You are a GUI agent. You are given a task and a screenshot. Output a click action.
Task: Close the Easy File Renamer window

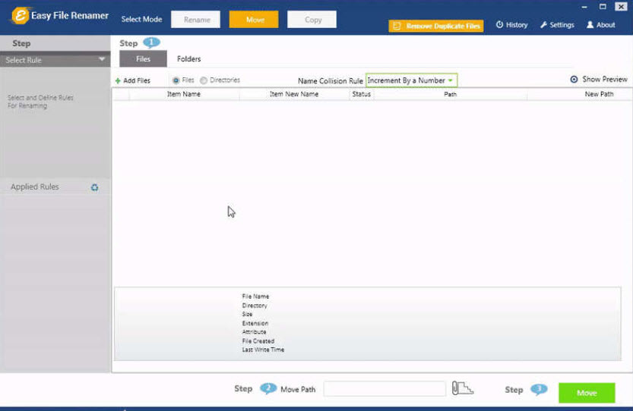[621, 7]
